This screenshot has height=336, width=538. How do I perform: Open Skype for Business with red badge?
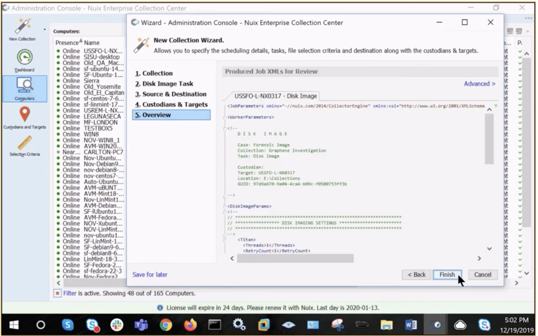pos(92,324)
